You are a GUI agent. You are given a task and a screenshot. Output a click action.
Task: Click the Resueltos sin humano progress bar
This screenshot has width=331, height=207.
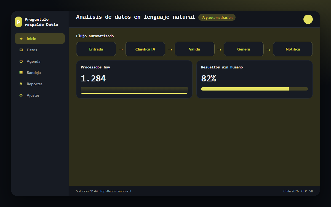click(x=255, y=89)
